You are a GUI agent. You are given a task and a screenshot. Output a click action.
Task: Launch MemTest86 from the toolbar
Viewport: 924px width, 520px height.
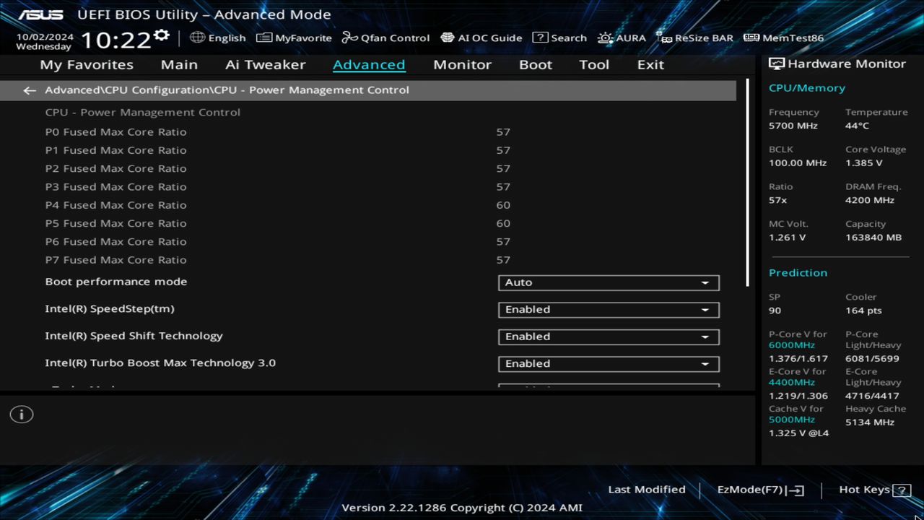783,38
